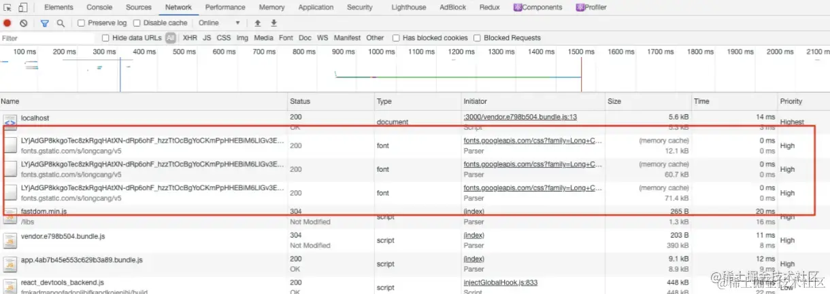The image size is (830, 294).
Task: Open the Console tab
Action: pos(99,7)
